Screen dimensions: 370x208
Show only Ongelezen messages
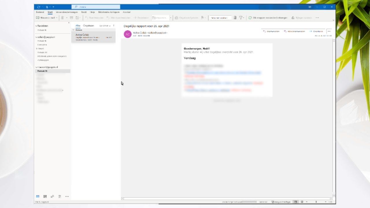click(x=88, y=26)
